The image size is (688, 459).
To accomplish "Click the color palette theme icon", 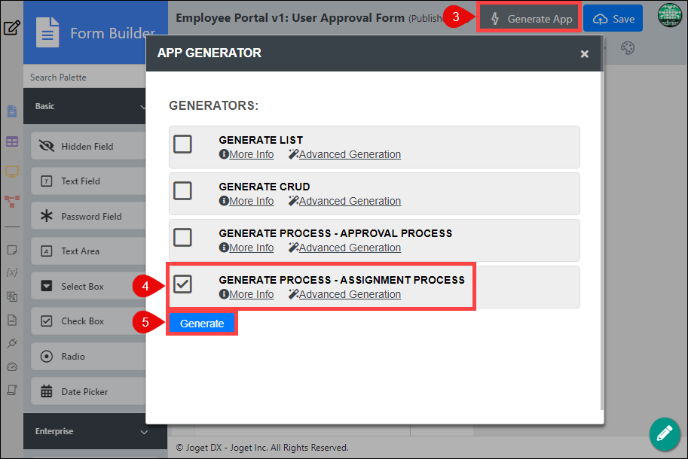I will click(x=628, y=48).
